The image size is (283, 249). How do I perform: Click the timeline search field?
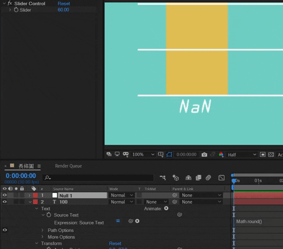pos(98,178)
